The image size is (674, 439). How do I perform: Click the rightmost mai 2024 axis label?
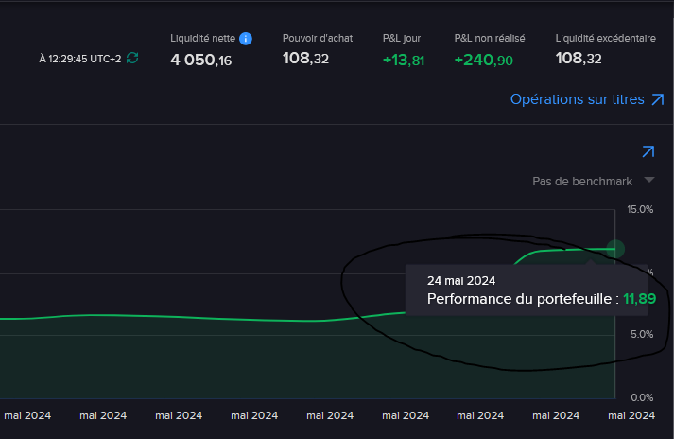point(631,415)
